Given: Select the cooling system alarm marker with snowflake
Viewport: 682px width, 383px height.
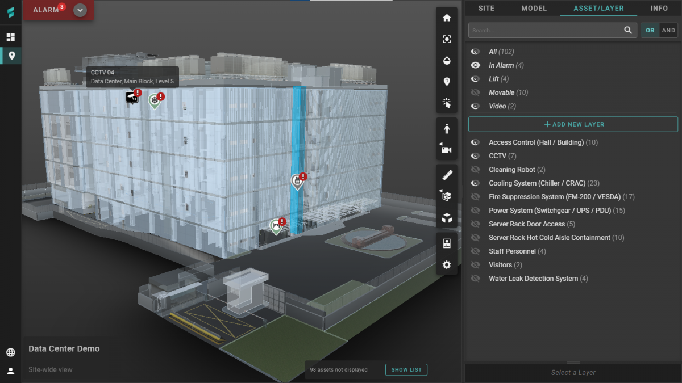Looking at the screenshot, I should tap(154, 101).
